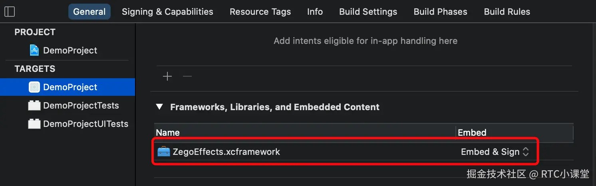
Task: Select the Build Rules tab
Action: [507, 12]
